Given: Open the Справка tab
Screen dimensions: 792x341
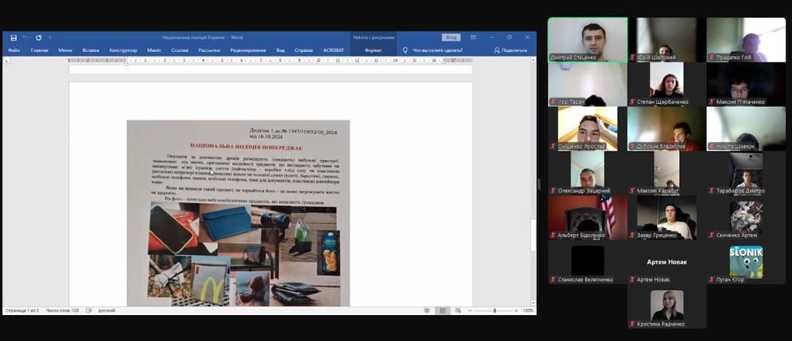Looking at the screenshot, I should click(303, 50).
